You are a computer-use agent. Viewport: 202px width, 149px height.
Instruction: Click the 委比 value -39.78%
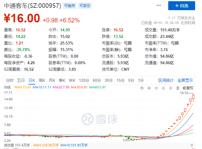point(23,50)
